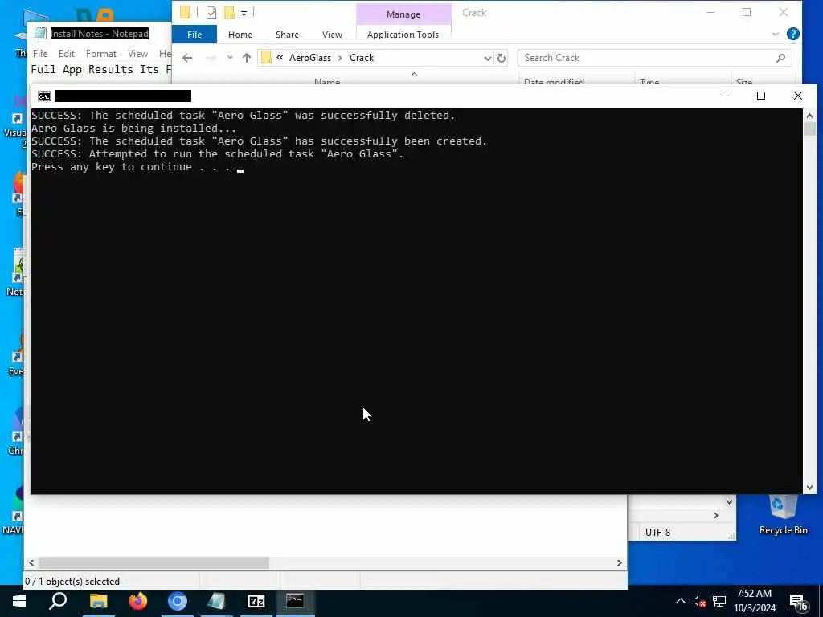This screenshot has width=823, height=617.
Task: Open the File tab in Explorer
Action: pos(194,34)
